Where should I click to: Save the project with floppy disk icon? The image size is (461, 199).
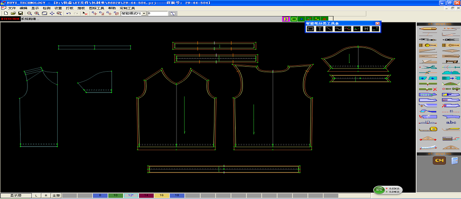pyautogui.click(x=20, y=13)
